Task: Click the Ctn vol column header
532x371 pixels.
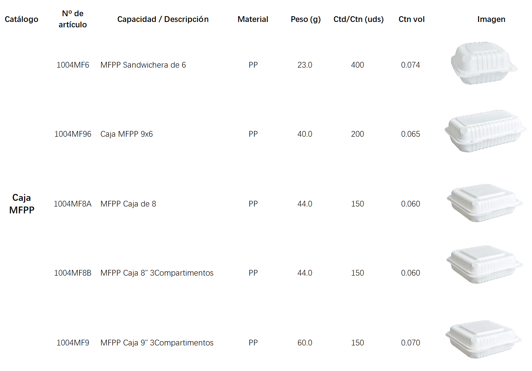Action: [x=411, y=19]
